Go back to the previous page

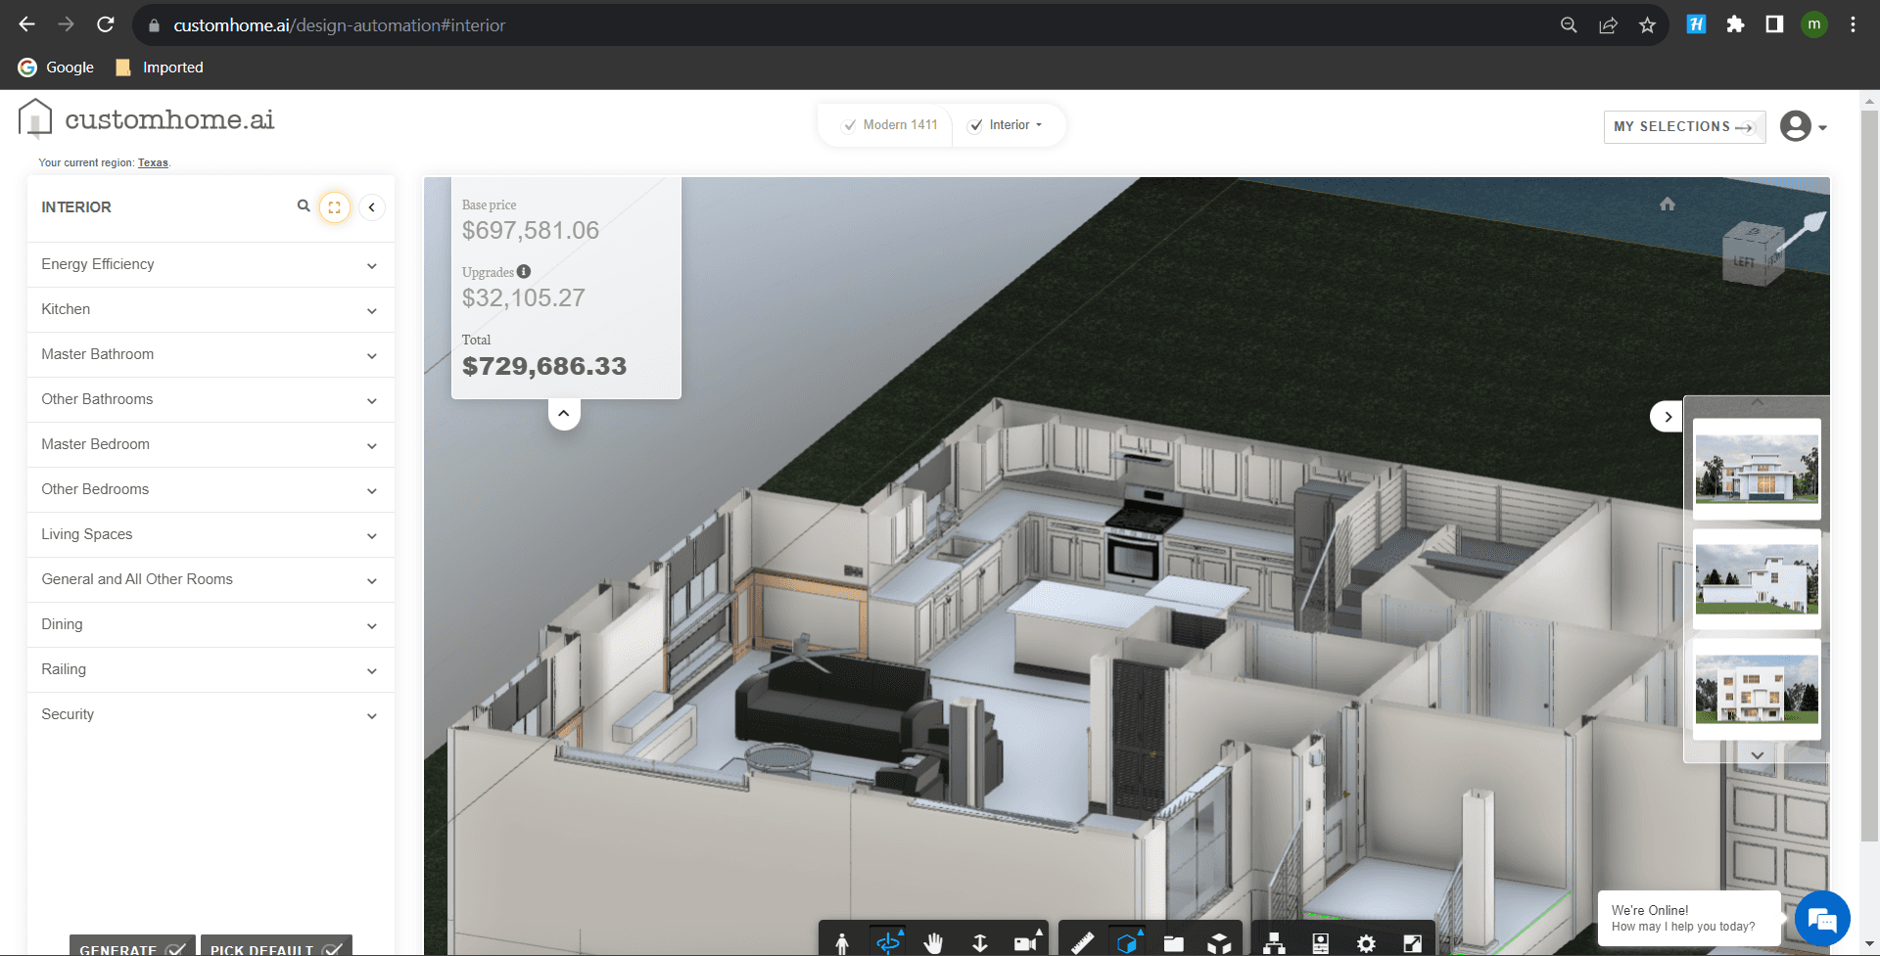pyautogui.click(x=26, y=24)
